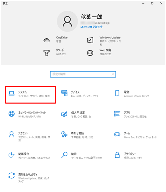Select the アカウント category title

point(23,133)
